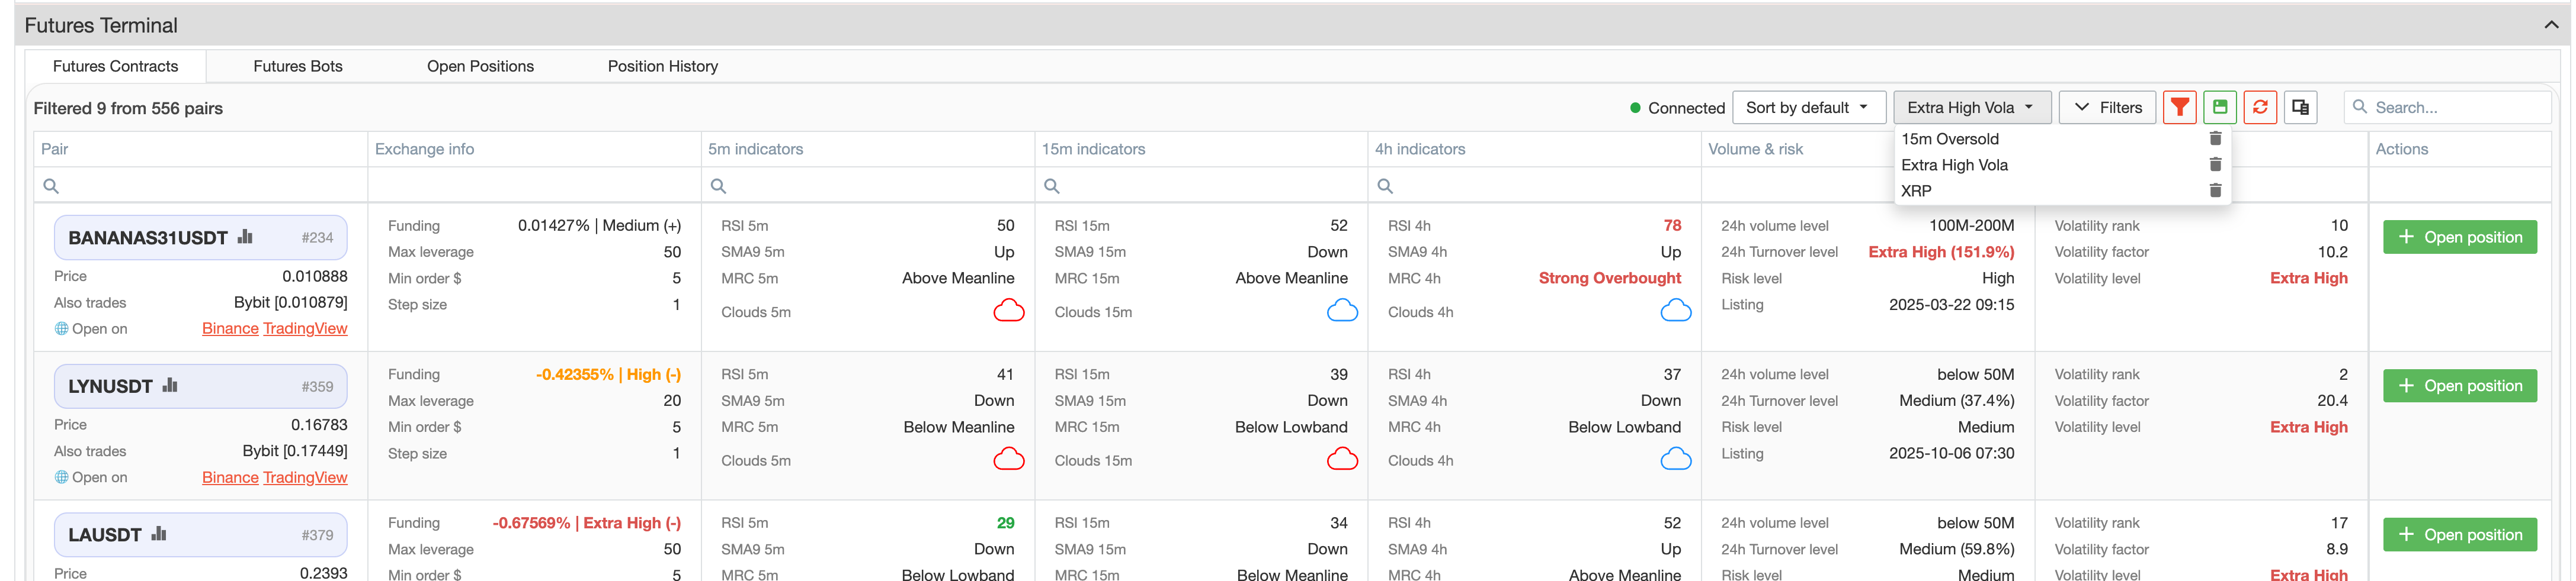The width and height of the screenshot is (2576, 581).
Task: Click the columns layout icon beside refresh
Action: [x=2300, y=108]
